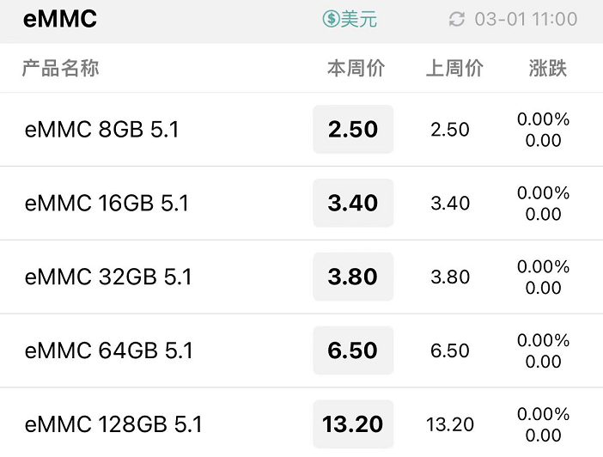
Task: Click the 3.40 current week price badge
Action: tap(353, 203)
